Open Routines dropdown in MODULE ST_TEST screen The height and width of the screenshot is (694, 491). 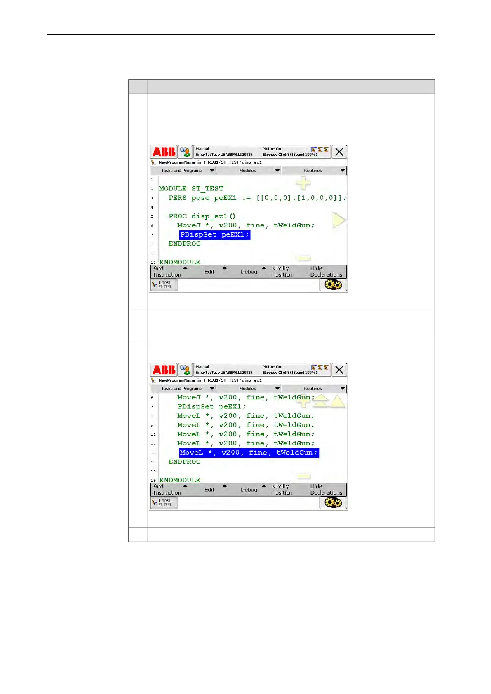coord(314,171)
